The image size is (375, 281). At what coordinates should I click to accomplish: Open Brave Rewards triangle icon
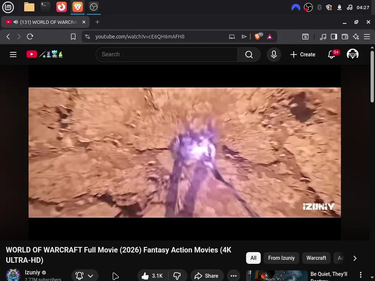coord(270,37)
